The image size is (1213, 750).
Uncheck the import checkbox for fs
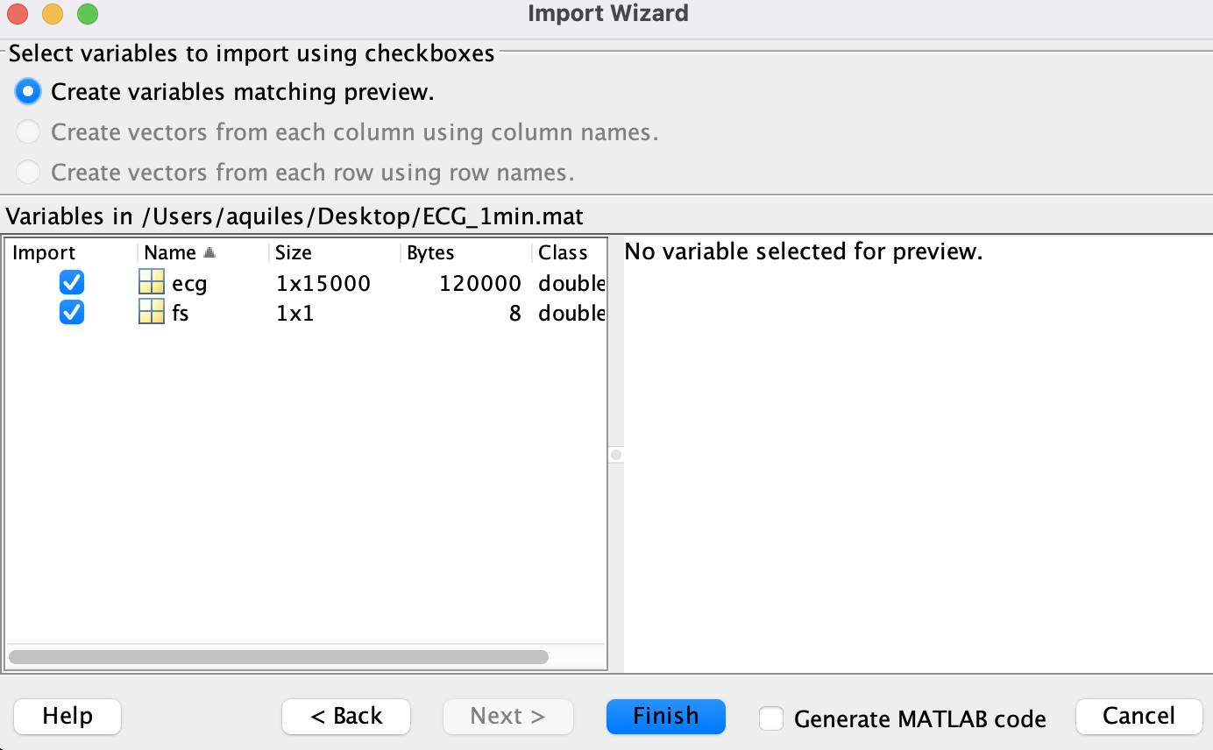(71, 313)
